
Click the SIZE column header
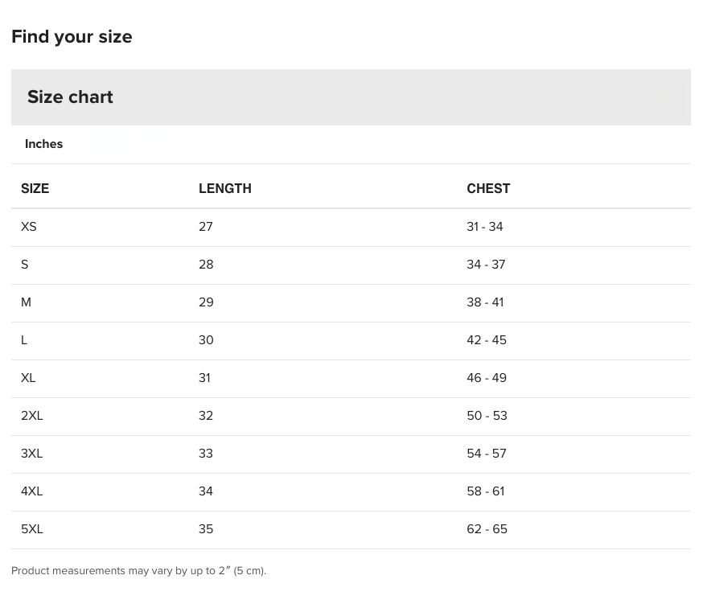point(35,188)
